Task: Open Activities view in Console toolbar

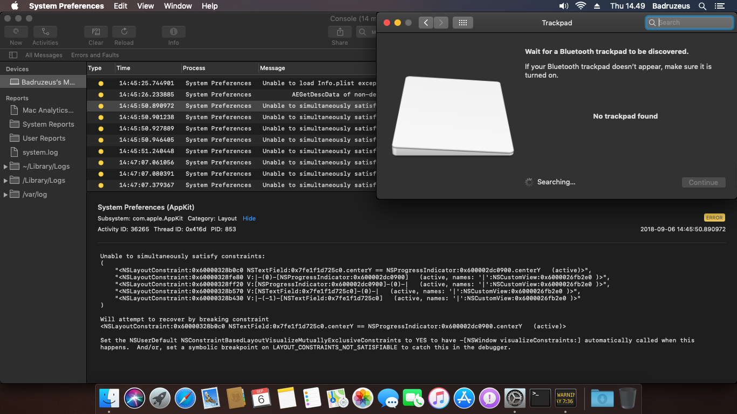Action: point(45,32)
